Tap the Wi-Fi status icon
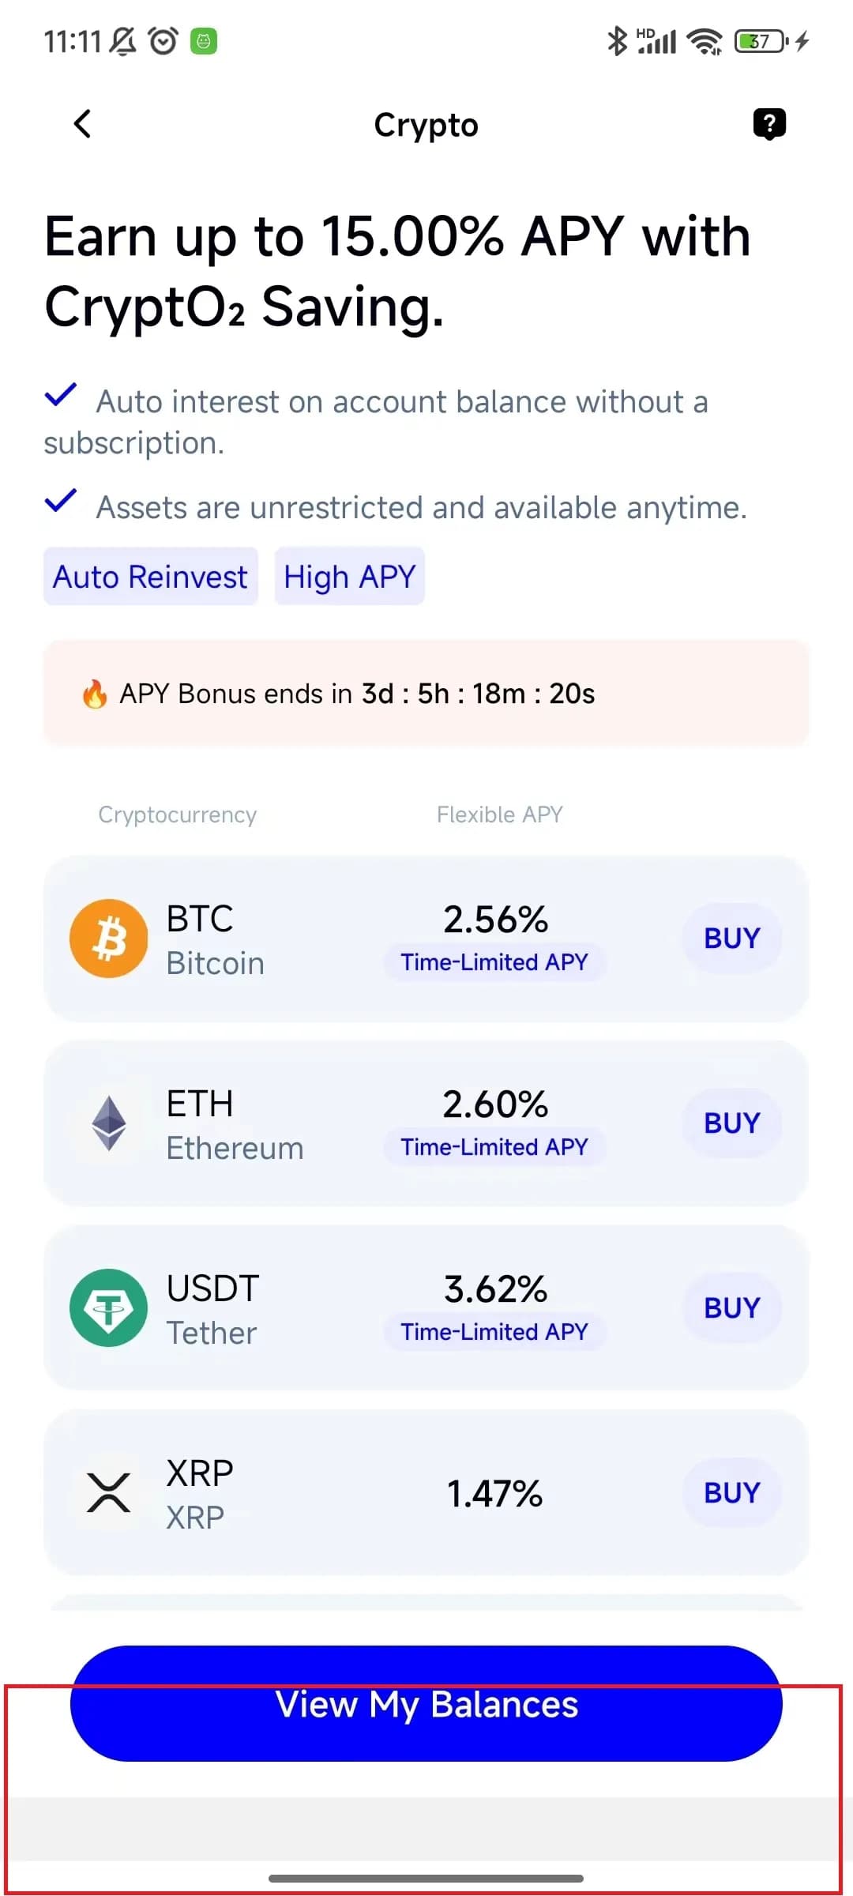The image size is (853, 1896). pos(704,41)
